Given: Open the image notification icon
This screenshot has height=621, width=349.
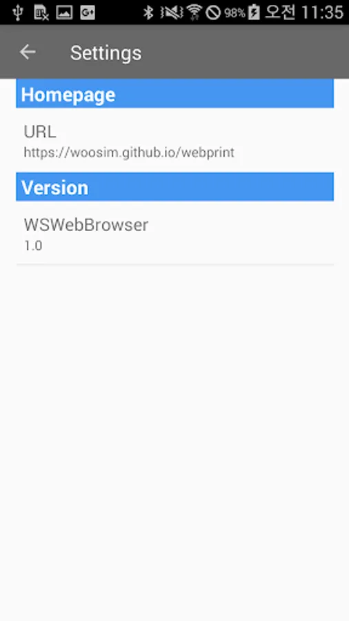Looking at the screenshot, I should click(64, 12).
